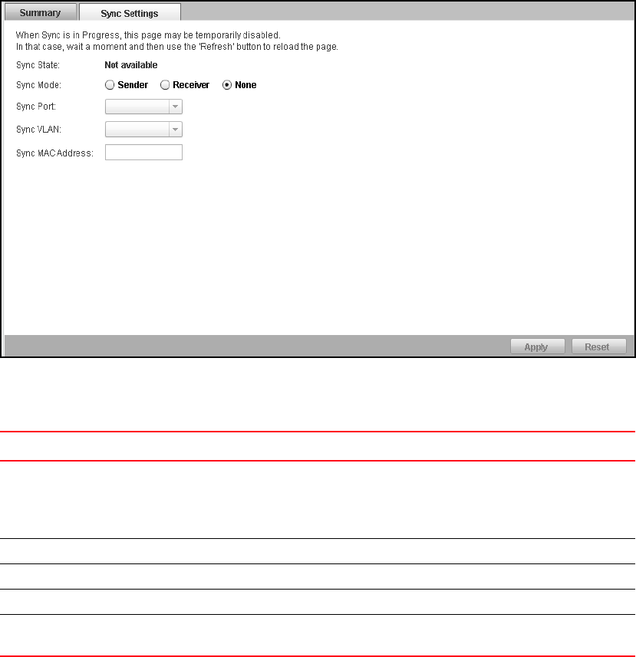
Task: Click the 'When Sync is in Progress' notice line
Action: coord(148,35)
